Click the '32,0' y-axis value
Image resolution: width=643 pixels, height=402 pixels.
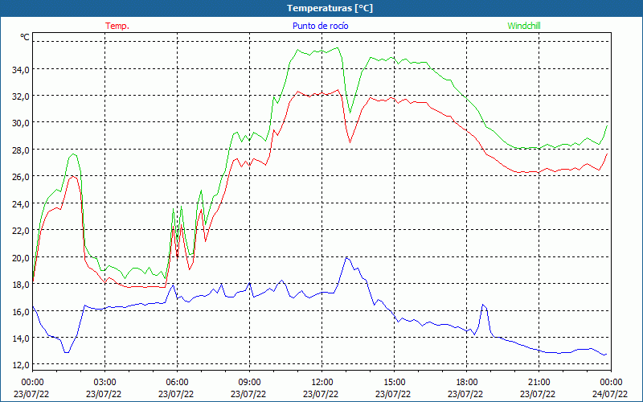(x=21, y=96)
